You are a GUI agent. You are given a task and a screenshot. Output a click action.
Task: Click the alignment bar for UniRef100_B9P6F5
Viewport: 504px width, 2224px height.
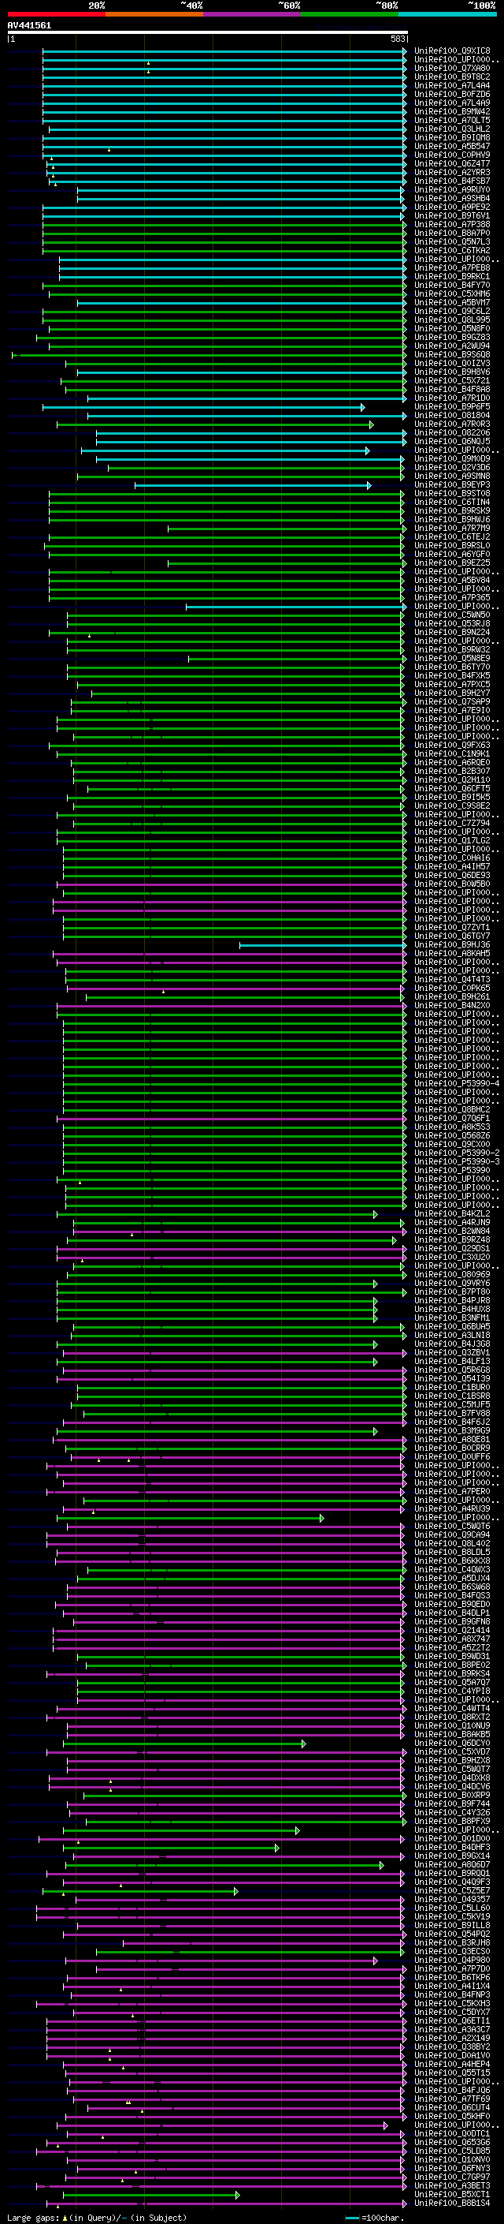pyautogui.click(x=203, y=406)
